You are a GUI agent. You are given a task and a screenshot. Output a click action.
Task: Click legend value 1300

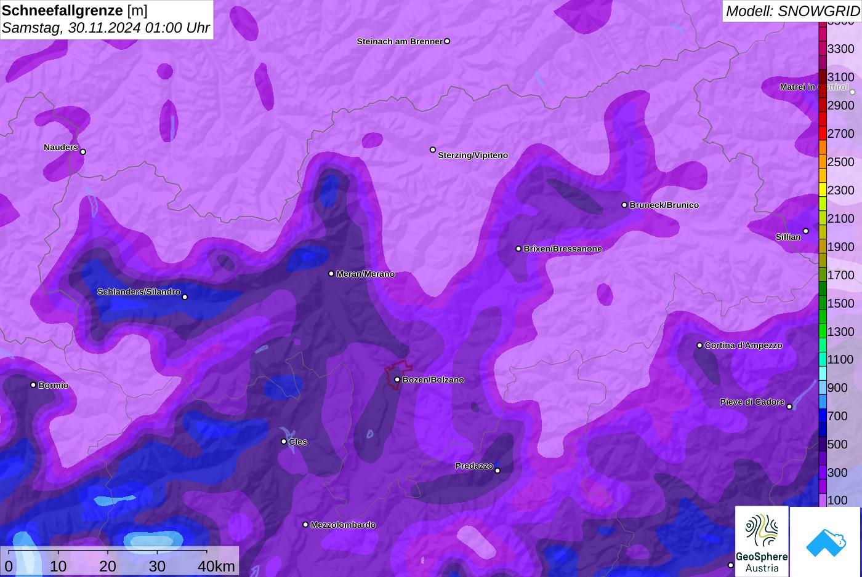click(x=841, y=332)
